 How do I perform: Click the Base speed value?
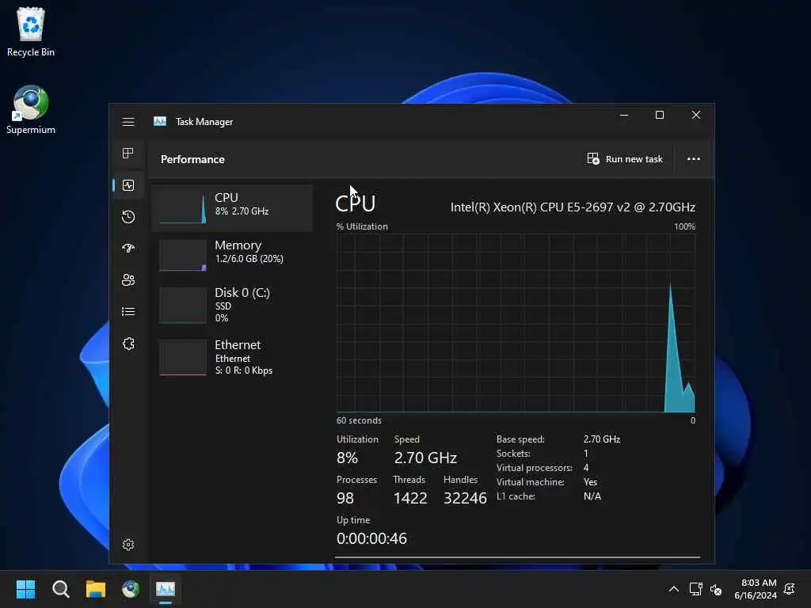602,439
